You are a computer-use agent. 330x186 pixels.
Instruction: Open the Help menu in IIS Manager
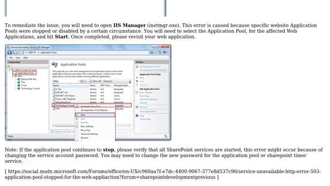tap(25, 57)
